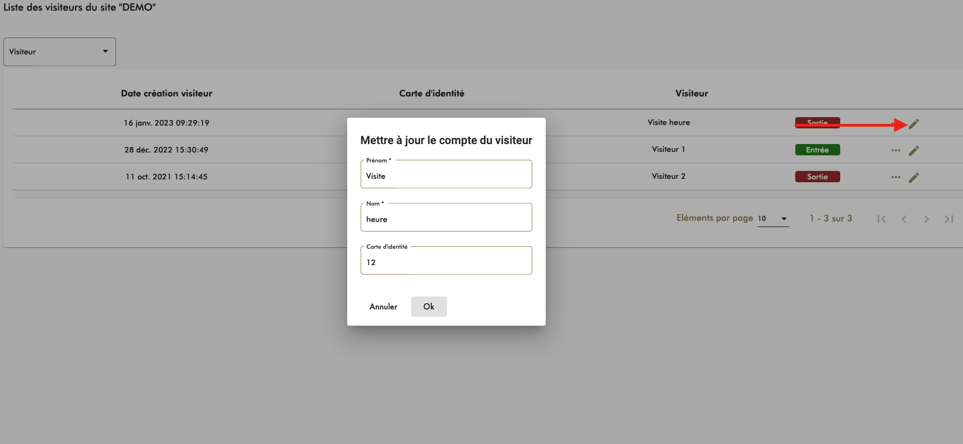This screenshot has width=963, height=444.
Task: Click the dialog's Carte d'identité field
Action: point(446,262)
